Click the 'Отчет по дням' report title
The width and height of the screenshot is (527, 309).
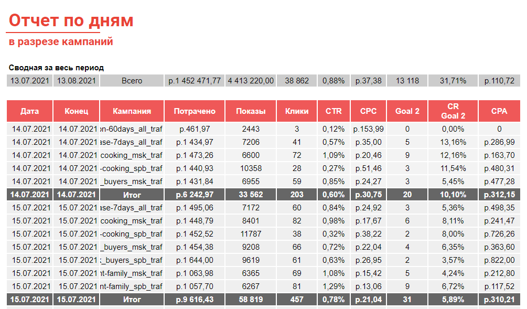pyautogui.click(x=71, y=20)
